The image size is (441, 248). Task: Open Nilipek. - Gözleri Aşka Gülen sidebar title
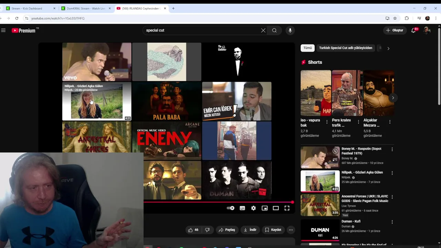click(x=362, y=172)
